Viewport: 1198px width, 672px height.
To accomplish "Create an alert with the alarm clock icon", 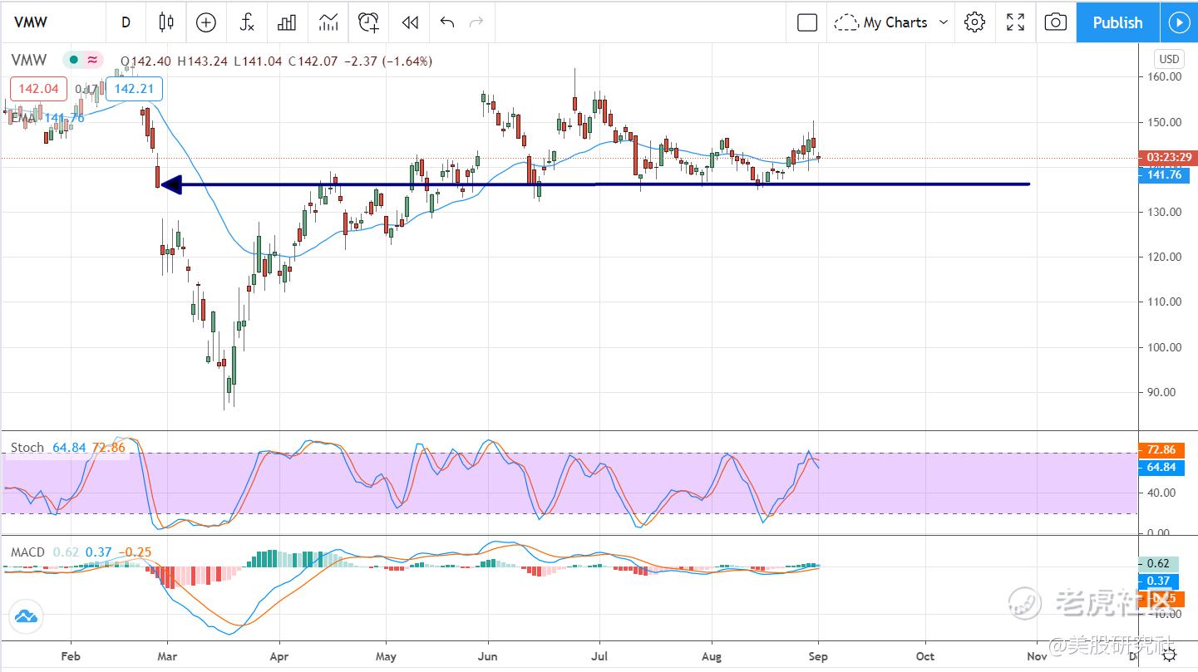I will coord(369,22).
